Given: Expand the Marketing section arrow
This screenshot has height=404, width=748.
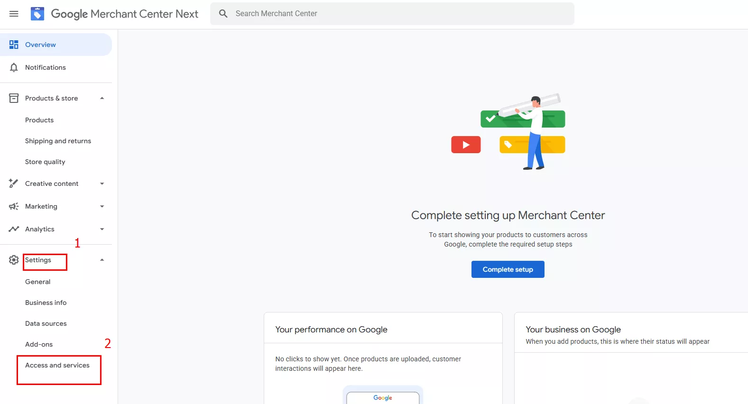Looking at the screenshot, I should pyautogui.click(x=102, y=206).
